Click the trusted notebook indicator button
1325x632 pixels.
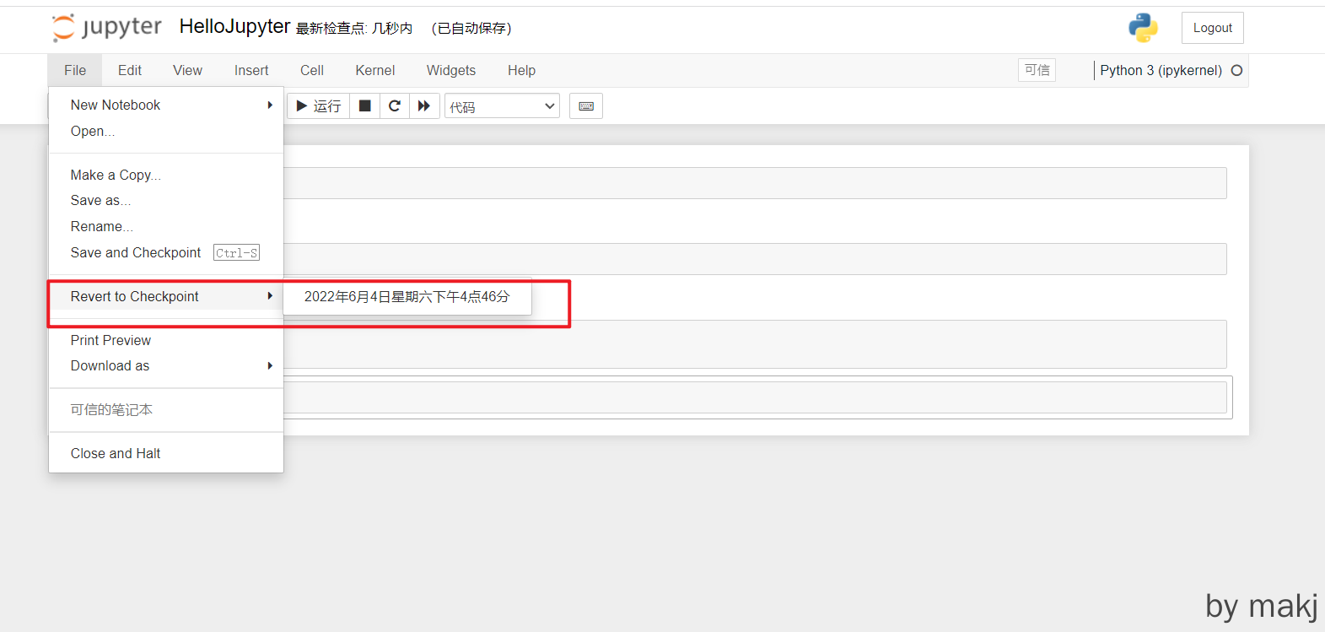click(1037, 70)
